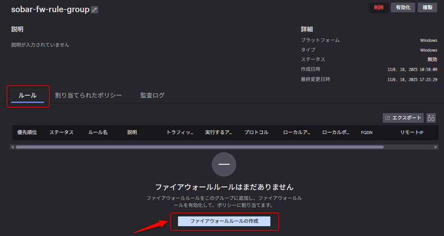Click the left scrollbar arrow
The width and height of the screenshot is (444, 236).
[12, 147]
